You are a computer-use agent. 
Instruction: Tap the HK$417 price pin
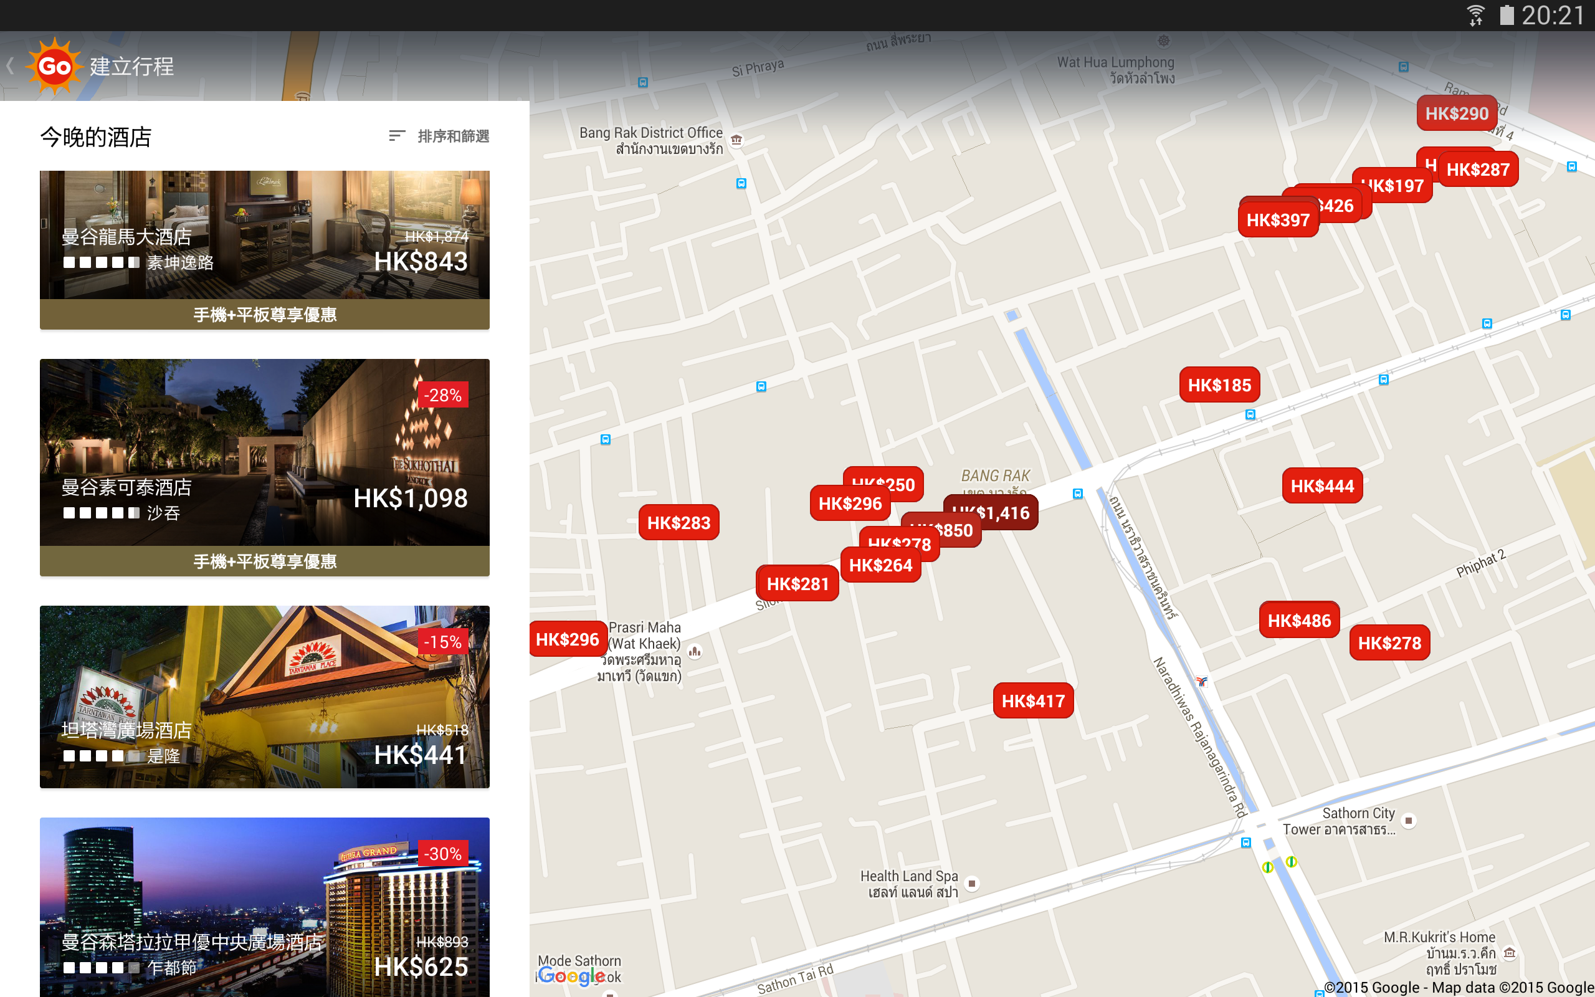pos(1033,701)
